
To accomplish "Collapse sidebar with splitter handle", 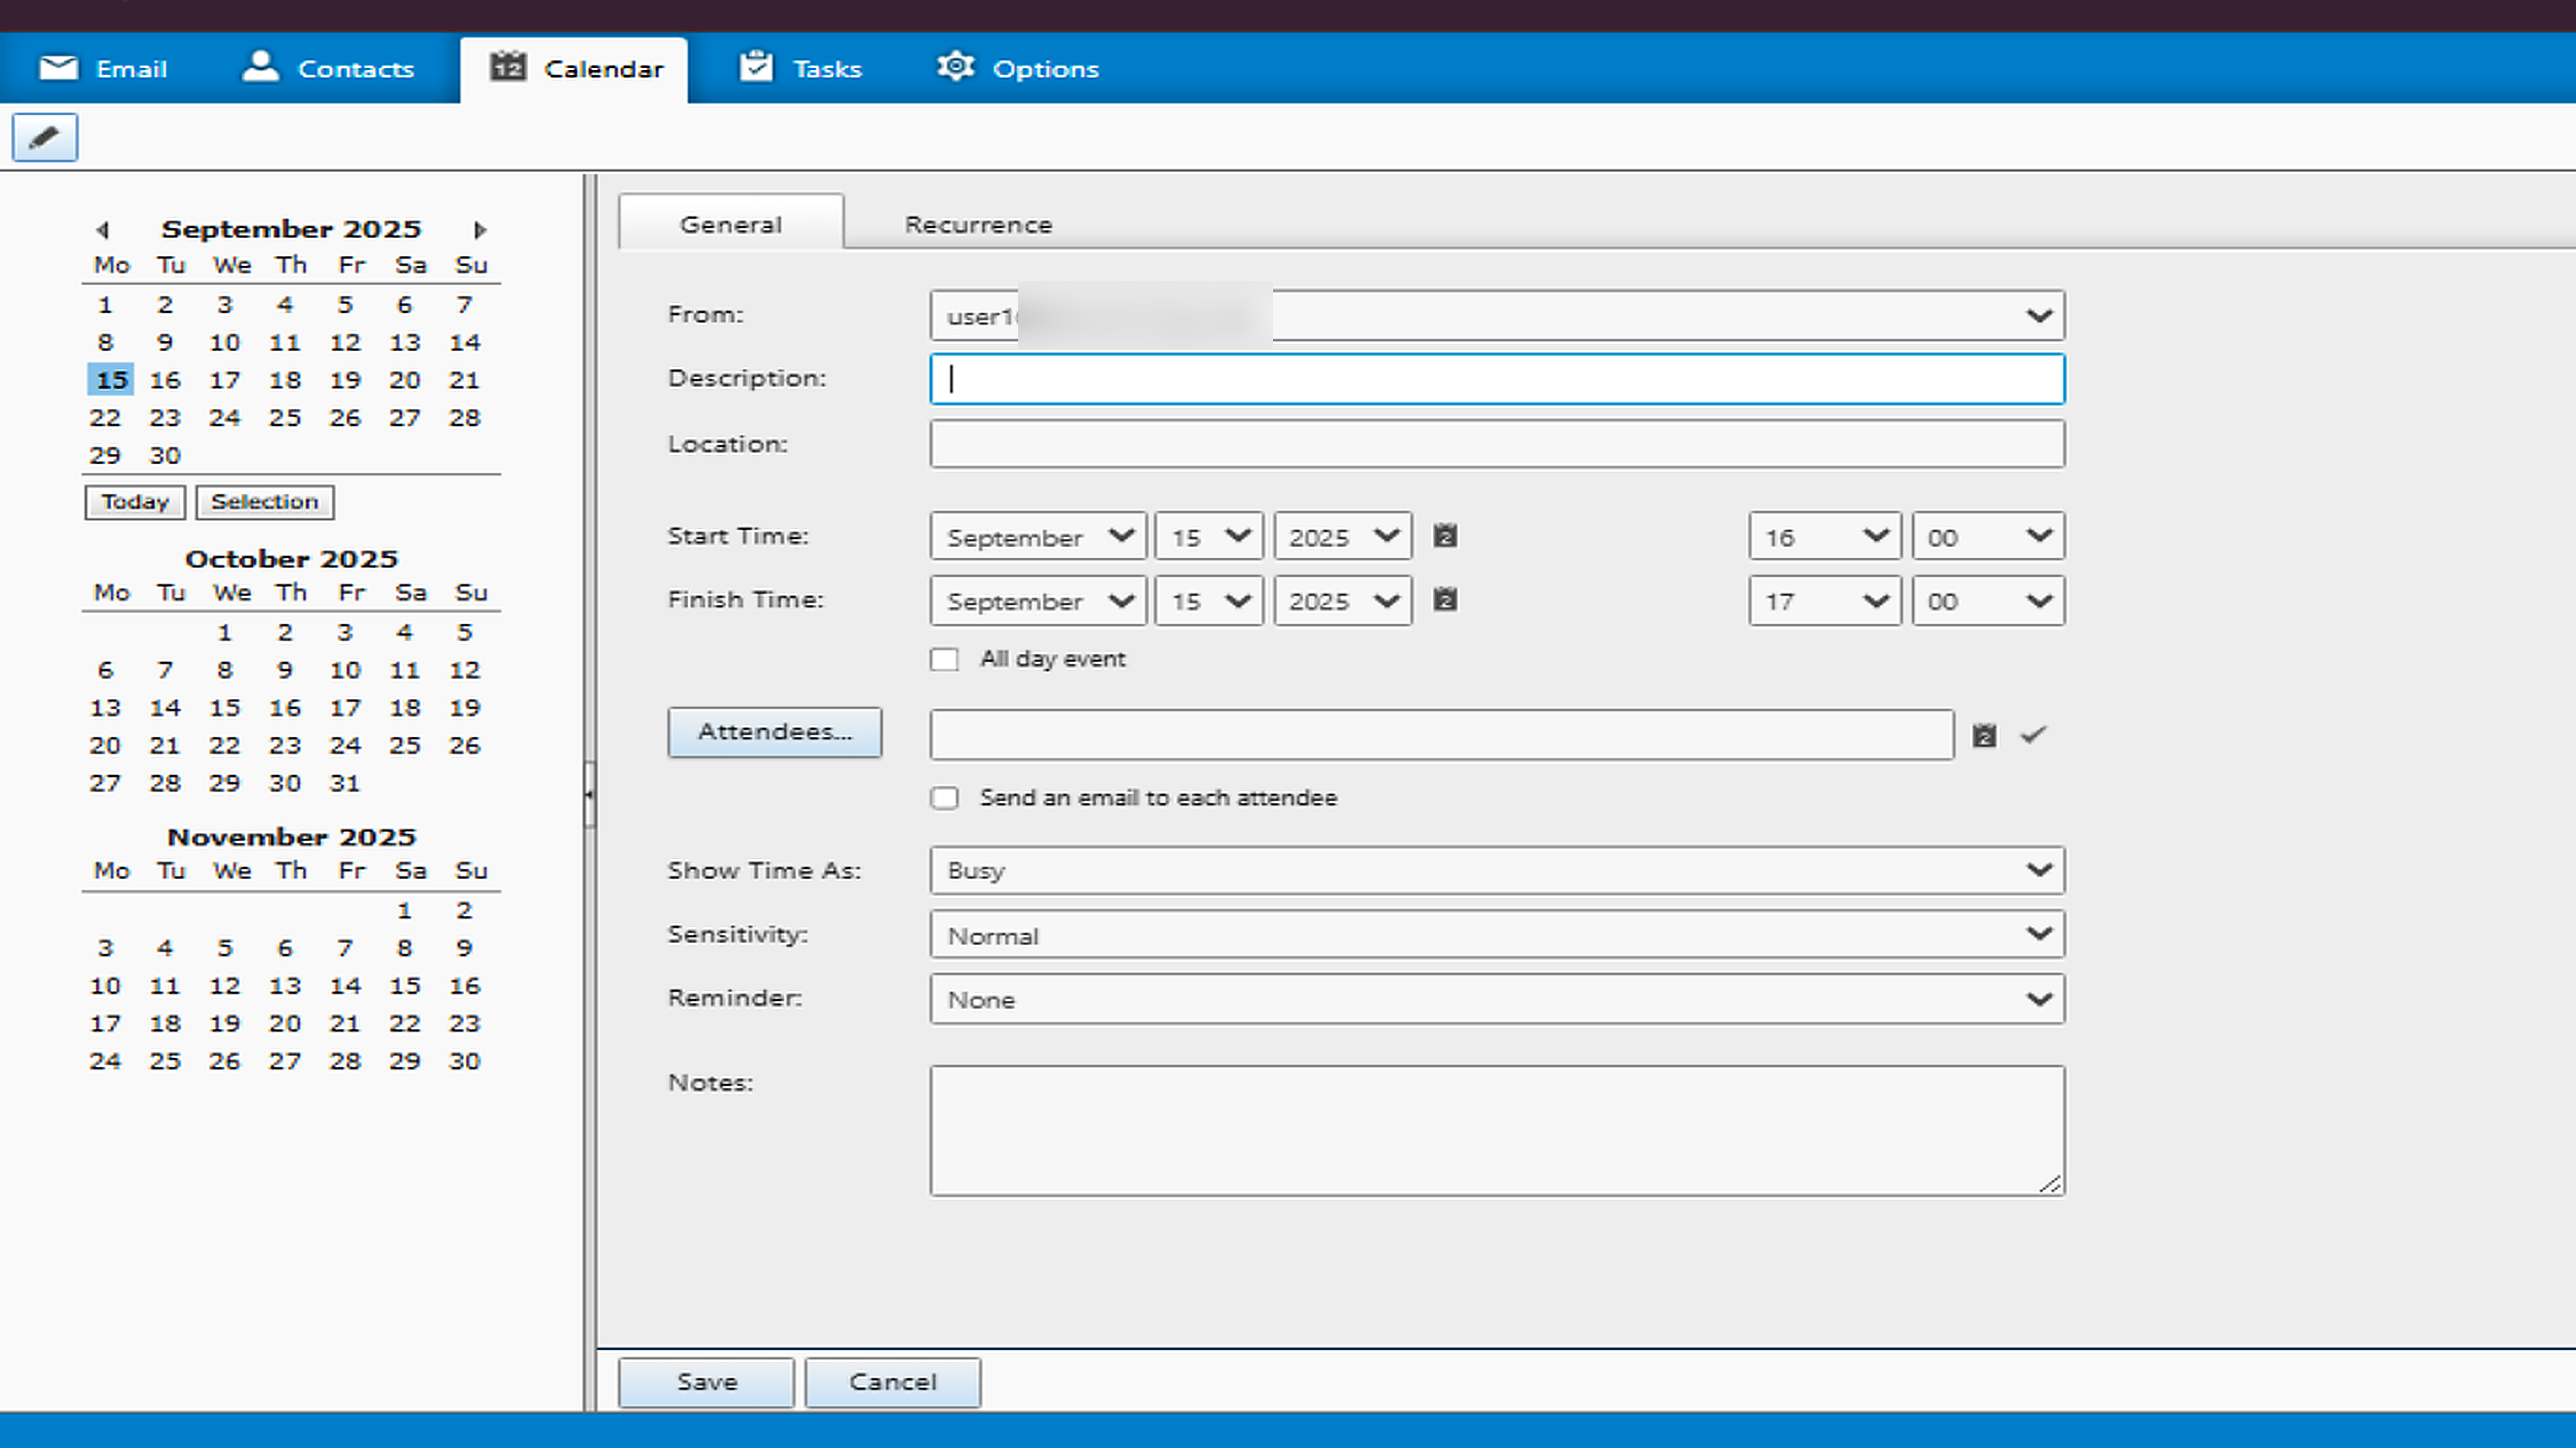I will click(x=589, y=794).
